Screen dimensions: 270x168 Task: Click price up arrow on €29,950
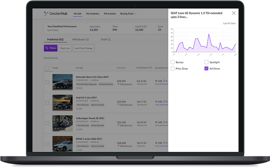[118, 105]
